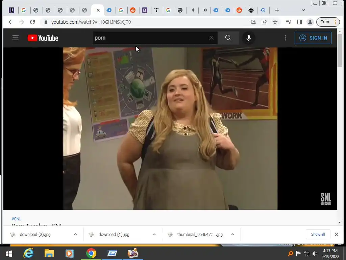Reload the current page
This screenshot has height=260, width=346.
(32, 22)
